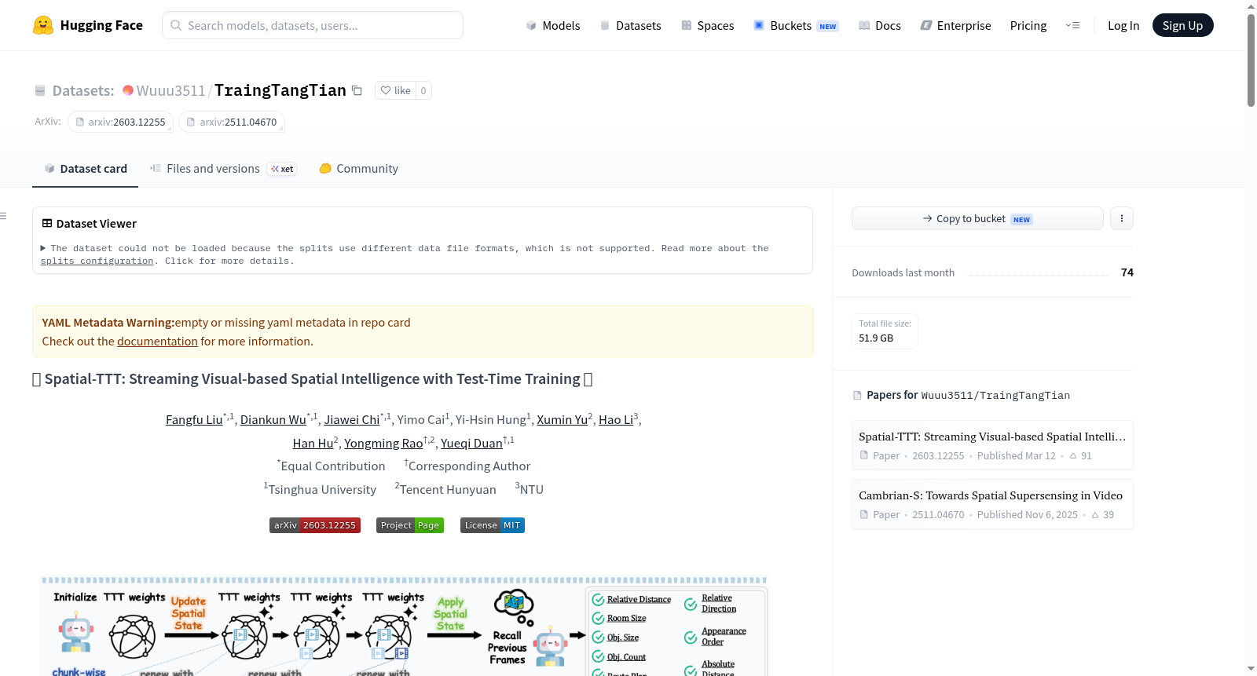Open Han Hu author link
The width and height of the screenshot is (1257, 676).
point(313,444)
